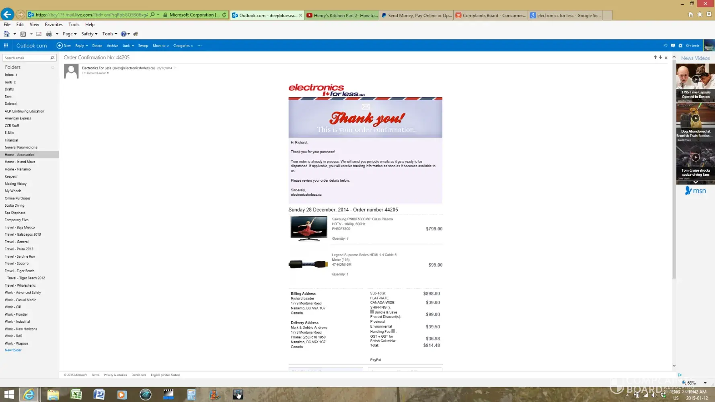Open the Calculator taskbar icon
Image resolution: width=715 pixels, height=402 pixels.
point(191,394)
